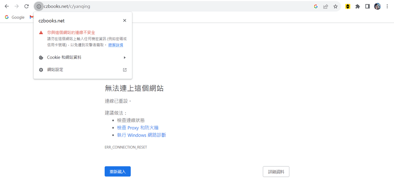Bookmark this page with star icon

coord(336,6)
